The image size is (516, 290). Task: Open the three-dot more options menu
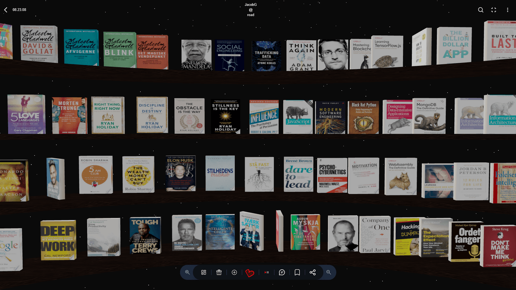507,9
